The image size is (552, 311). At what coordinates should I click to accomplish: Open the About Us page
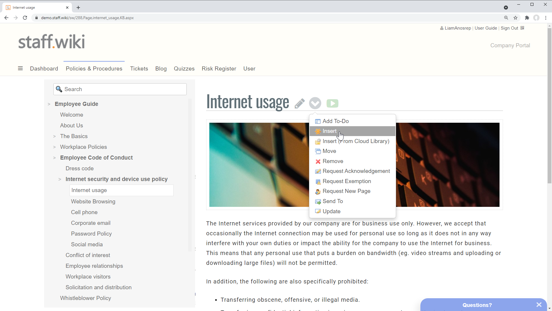click(x=71, y=125)
